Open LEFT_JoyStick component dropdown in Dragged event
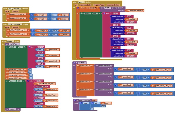The height and width of the screenshot is (114, 175). coord(14,9)
